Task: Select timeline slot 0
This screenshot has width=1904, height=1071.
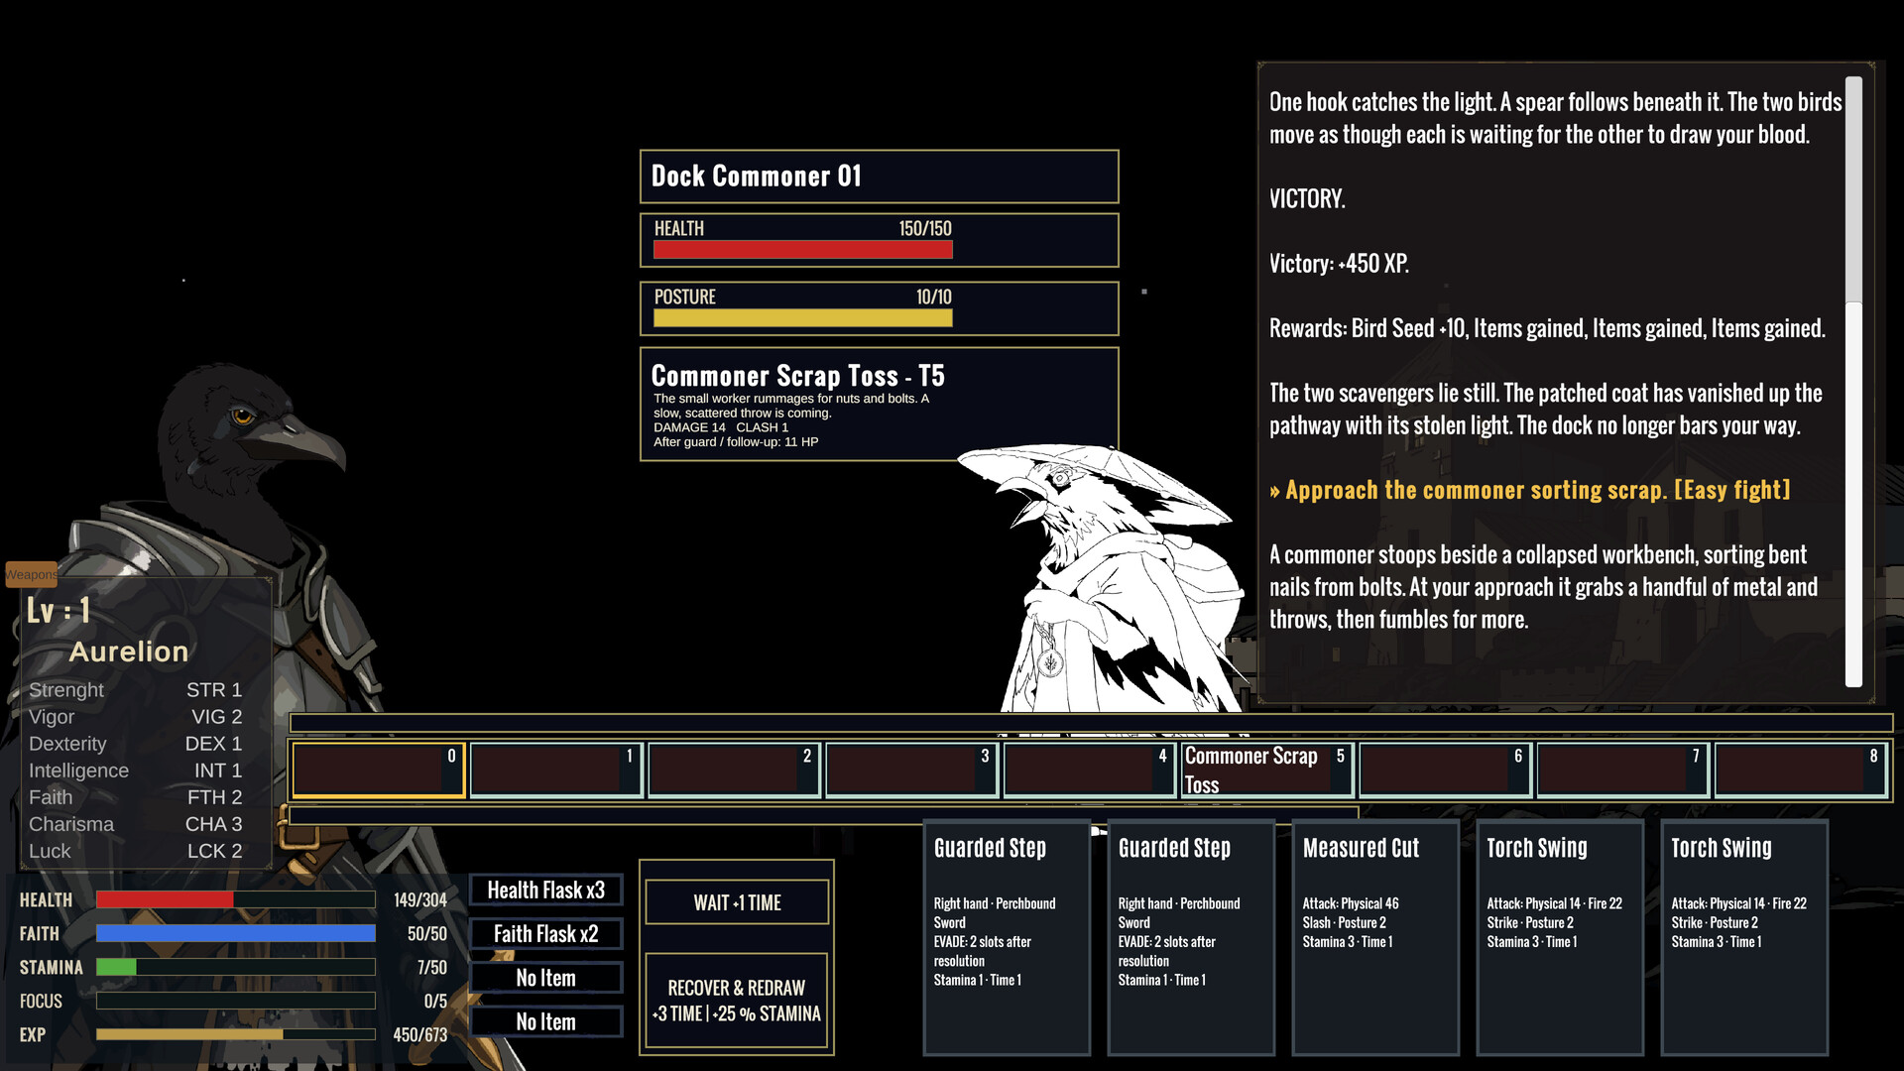Action: point(378,770)
